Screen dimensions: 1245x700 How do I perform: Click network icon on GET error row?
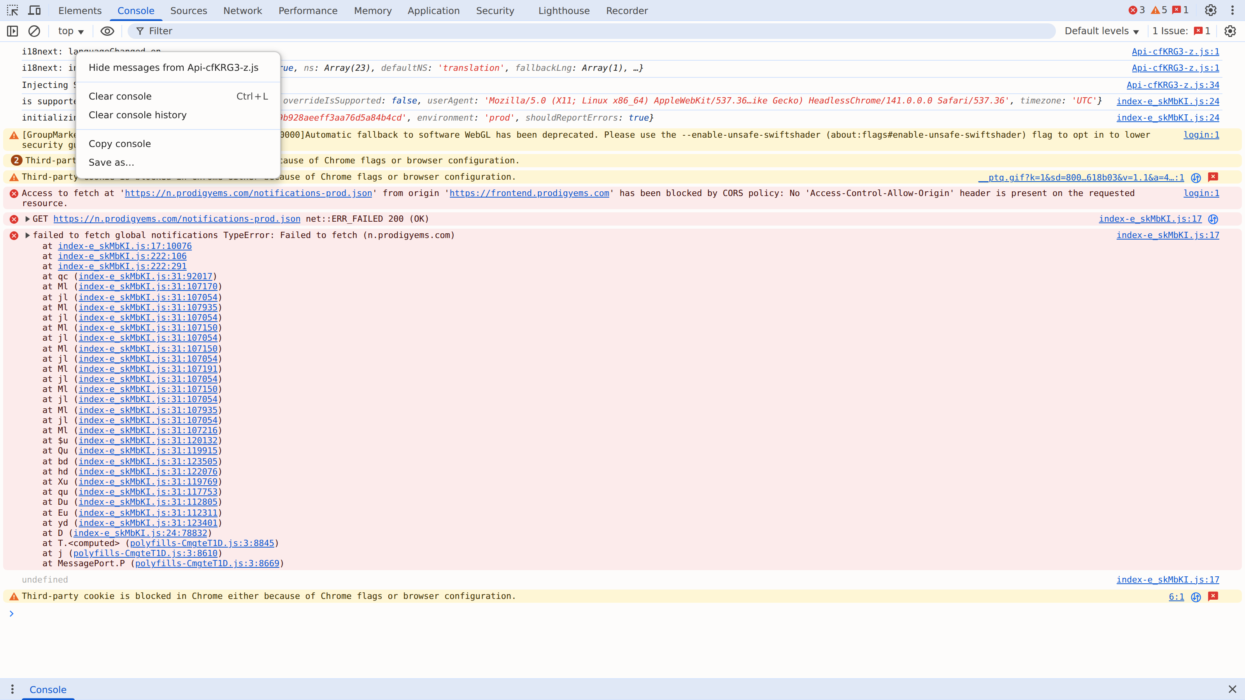point(1213,219)
